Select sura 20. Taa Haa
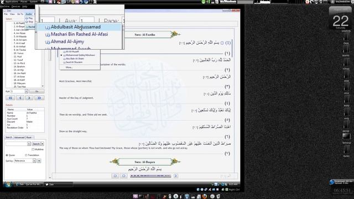Screen dimensions: 354x199 click(x=20, y=87)
